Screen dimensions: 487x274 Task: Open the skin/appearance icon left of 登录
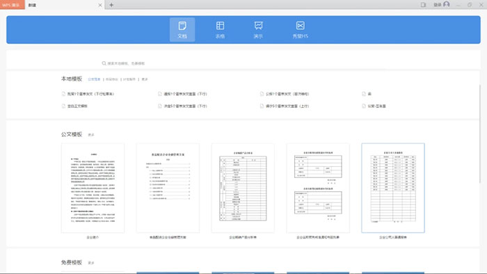423,5
